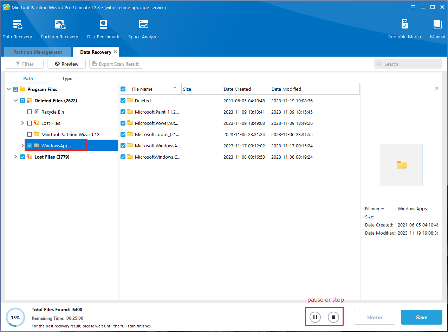Open the Manual
The width and height of the screenshot is (448, 332).
[437, 28]
